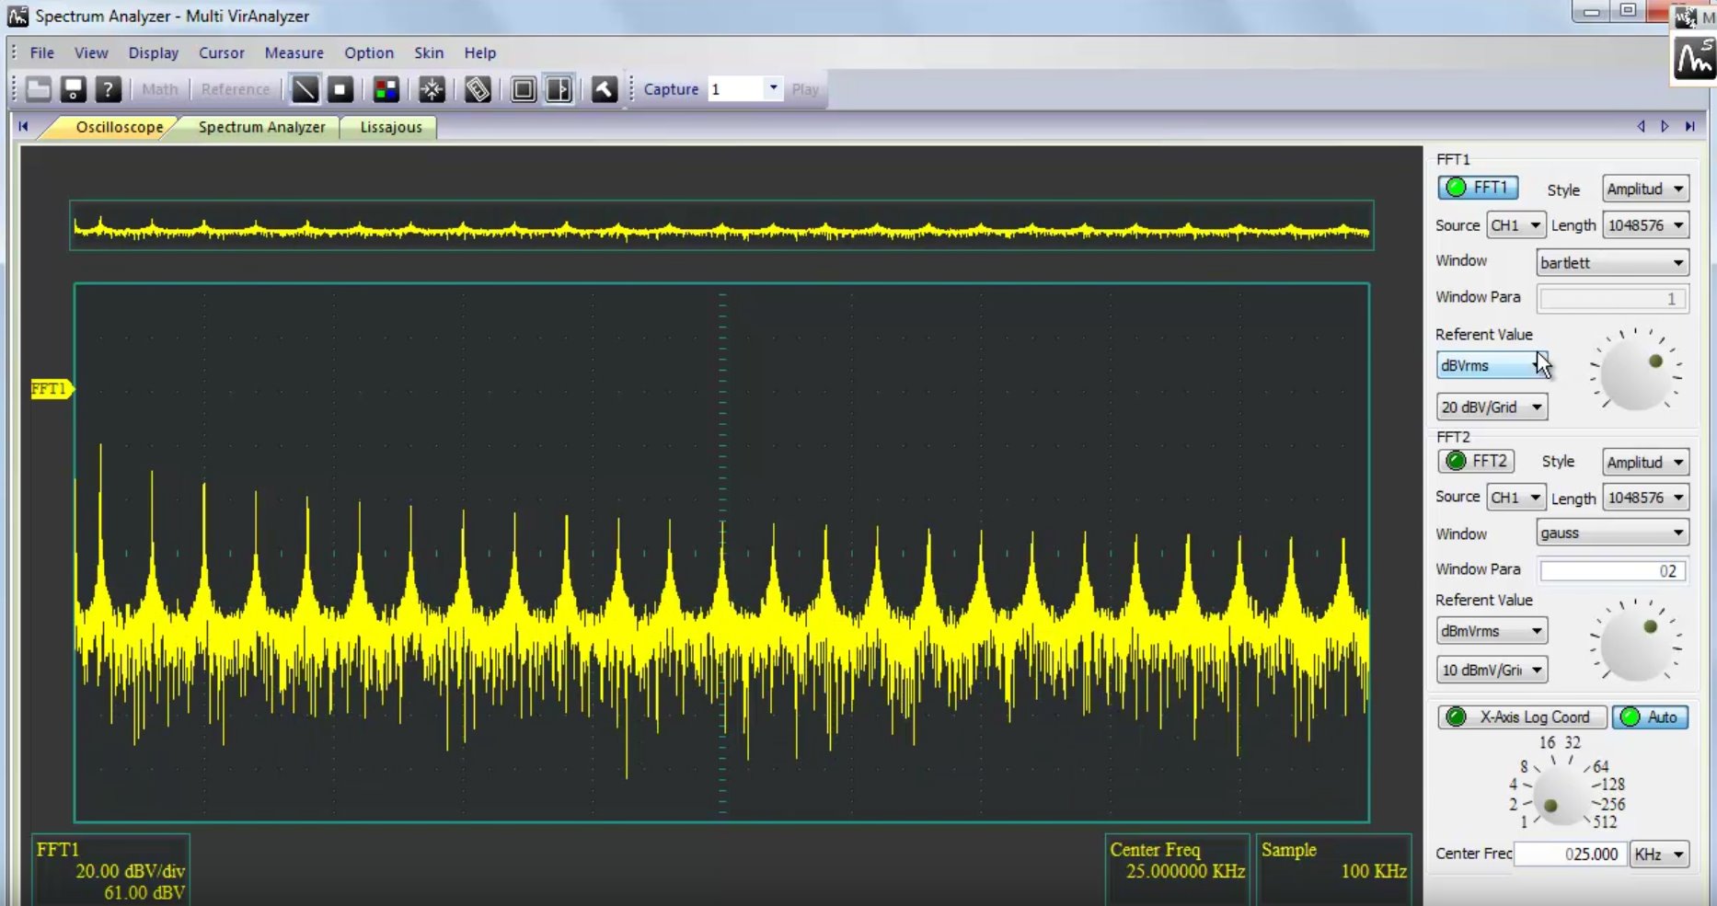Open help via question mark icon
This screenshot has width=1717, height=906.
click(x=108, y=89)
